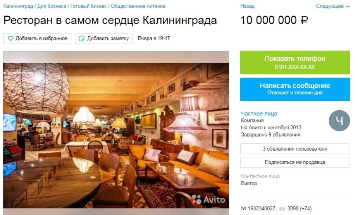Open the Готовый бизнес breadcrumb

(89, 6)
